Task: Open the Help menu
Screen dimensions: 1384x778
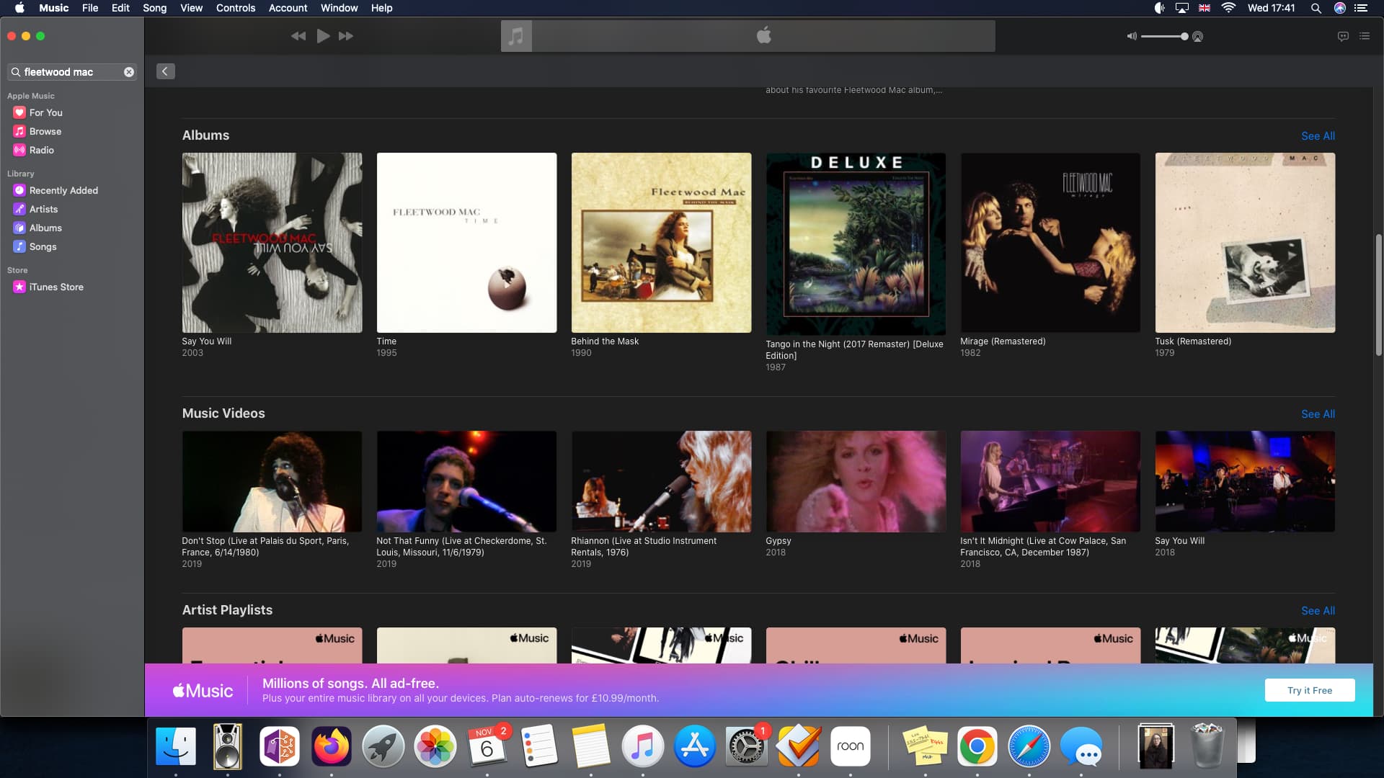Action: [381, 8]
